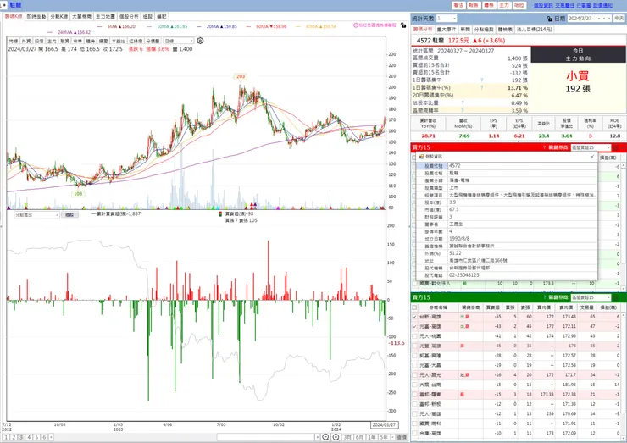Switch to the 主力地圖 tab
The height and width of the screenshot is (443, 627).
point(106,16)
